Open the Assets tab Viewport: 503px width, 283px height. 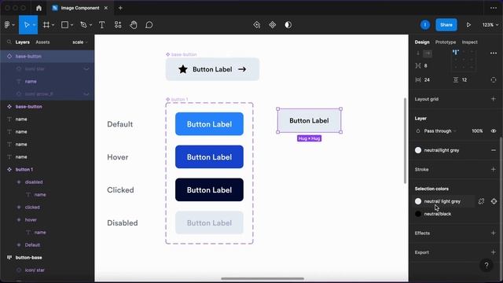(x=42, y=42)
